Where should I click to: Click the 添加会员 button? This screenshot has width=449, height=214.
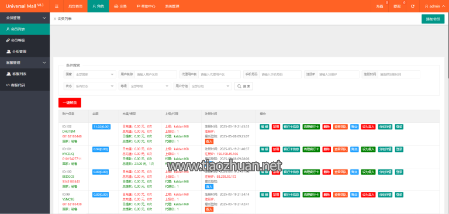tap(433, 19)
